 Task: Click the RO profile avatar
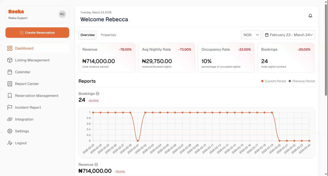[x=62, y=14]
